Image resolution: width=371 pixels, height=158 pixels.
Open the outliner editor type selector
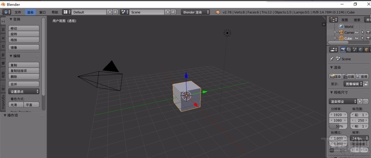click(334, 20)
